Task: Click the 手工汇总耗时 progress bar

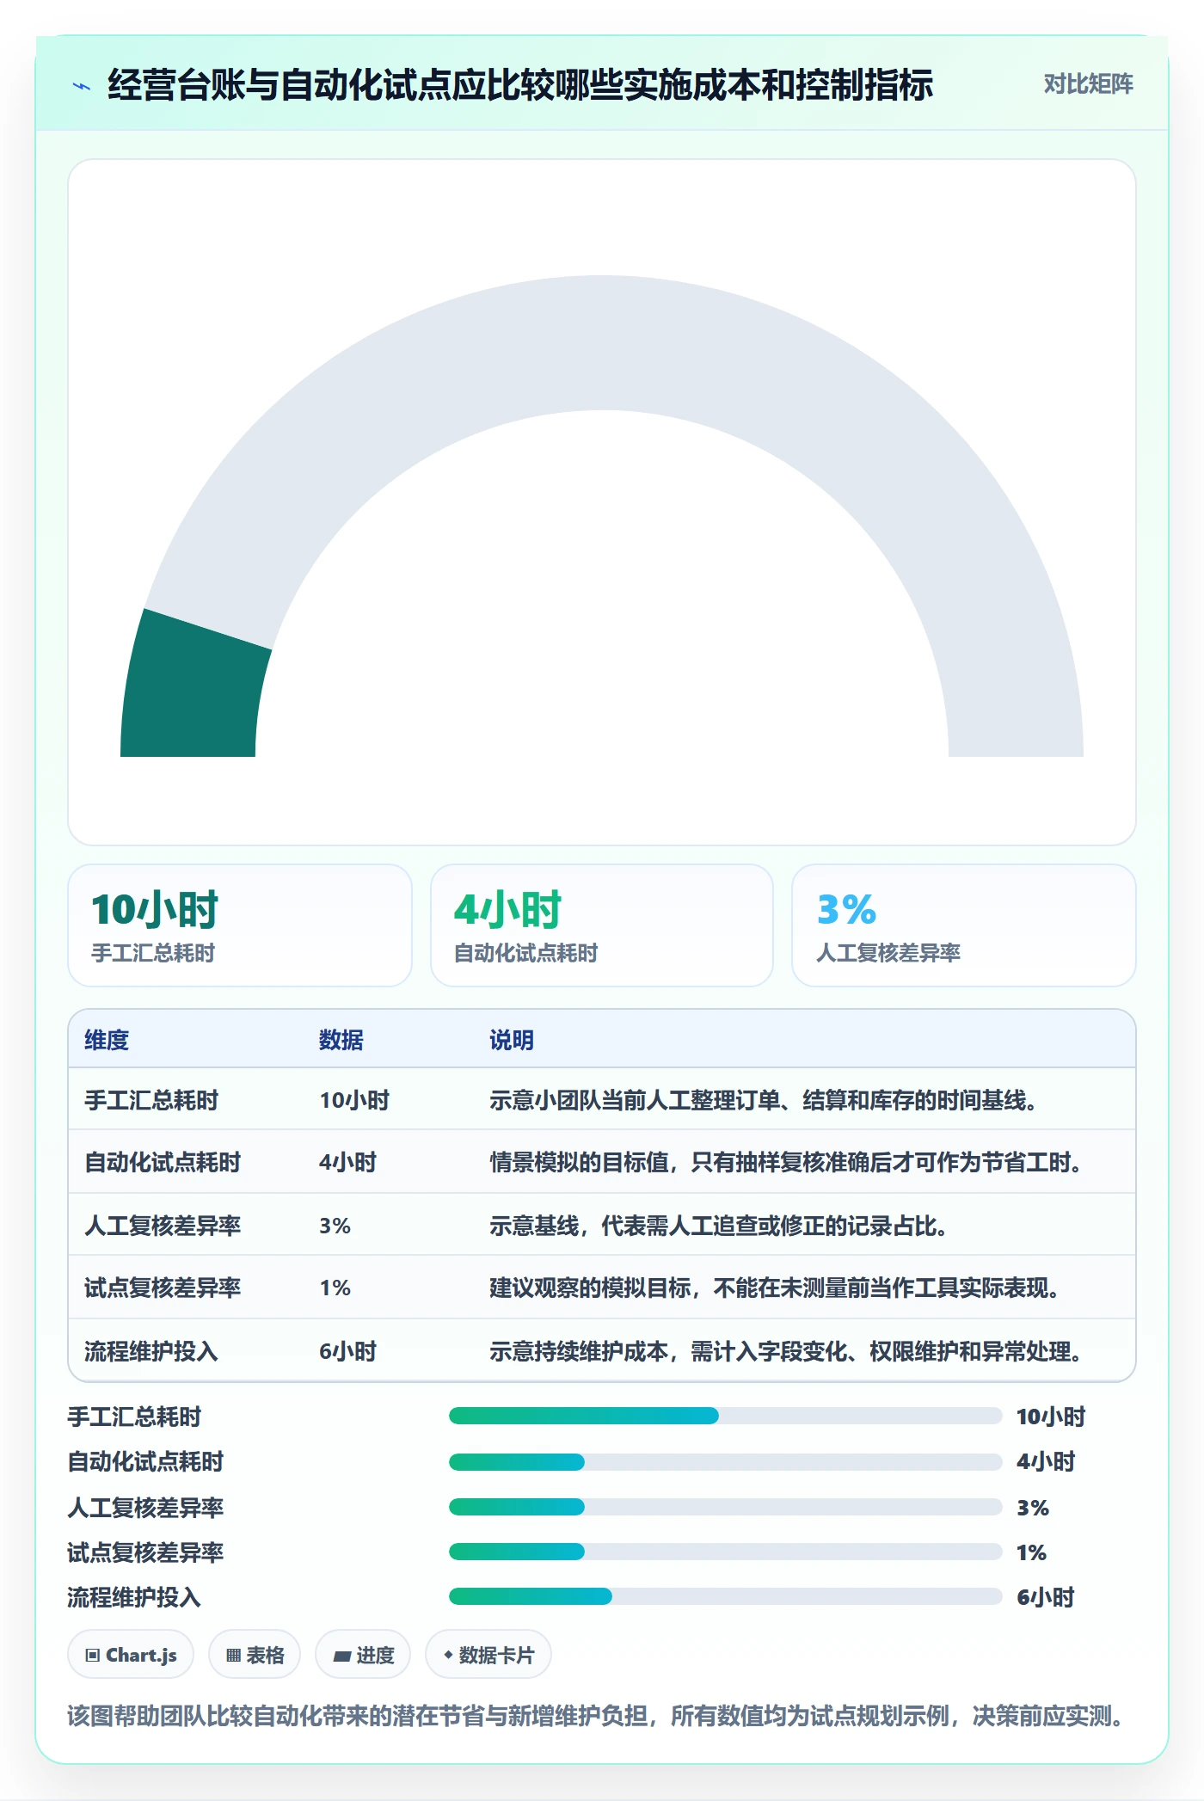Action: (725, 1416)
